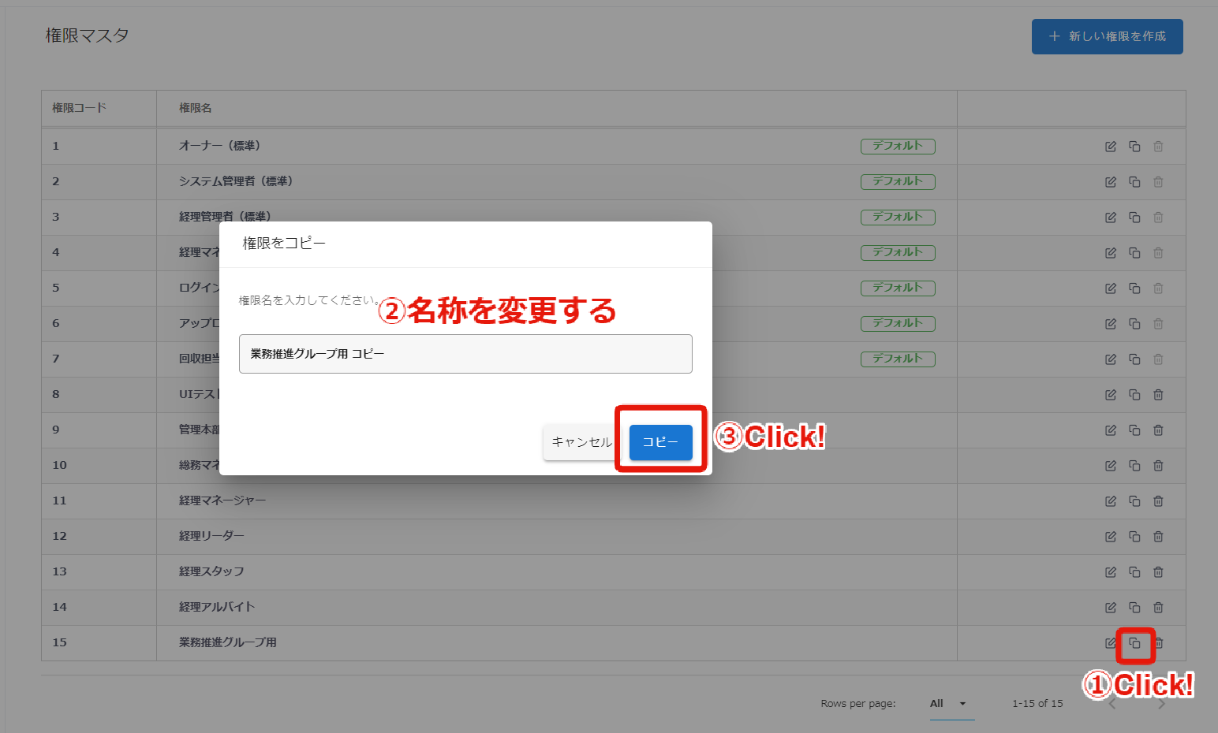Edit row 2 システム管理者 with the pencil icon
1218x733 pixels.
(1111, 182)
